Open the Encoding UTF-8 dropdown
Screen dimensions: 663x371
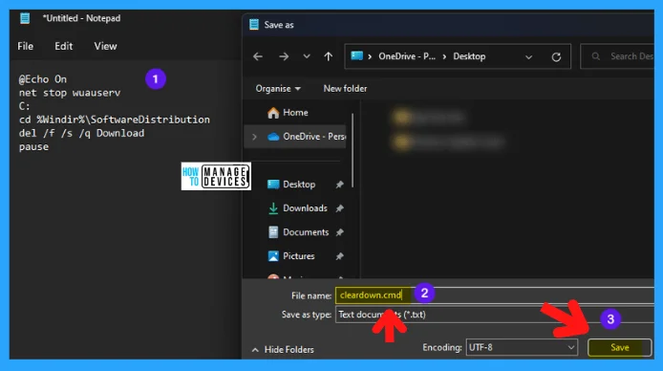point(522,347)
